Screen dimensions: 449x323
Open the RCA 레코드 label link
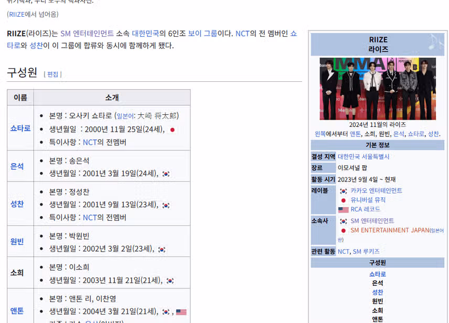point(366,209)
